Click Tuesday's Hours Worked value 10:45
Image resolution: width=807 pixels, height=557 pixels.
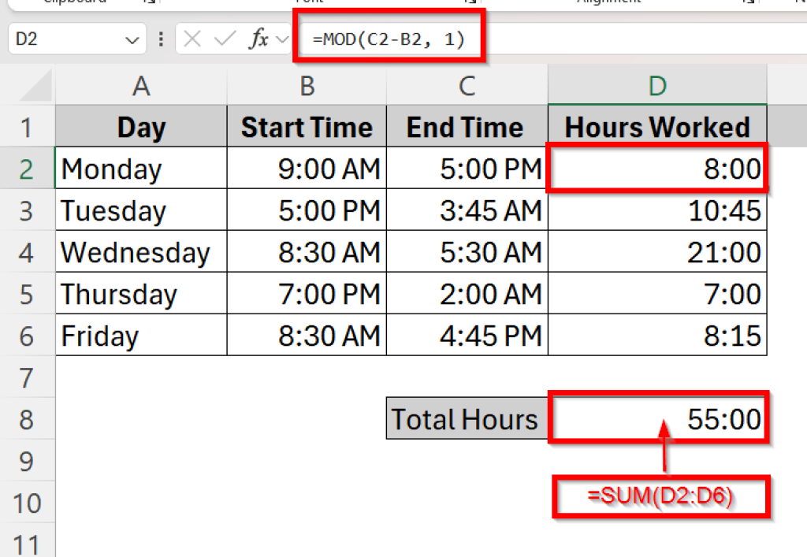click(x=657, y=210)
